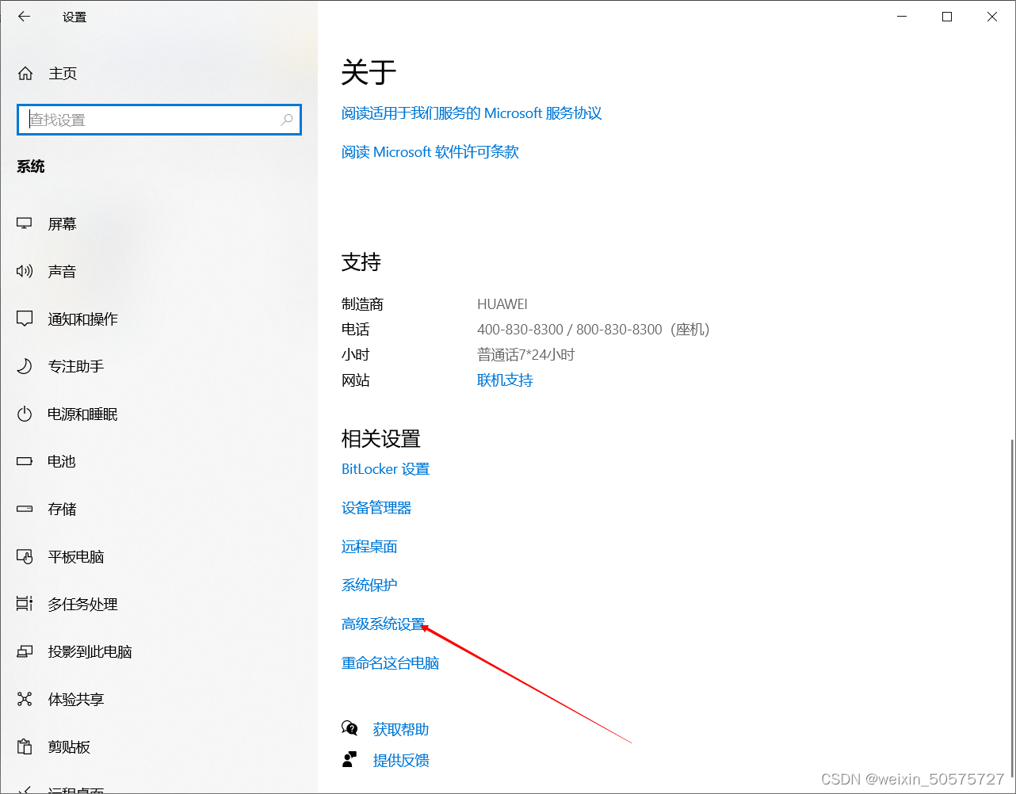
Task: Click the 剪贴板 clipboard icon
Action: point(25,747)
